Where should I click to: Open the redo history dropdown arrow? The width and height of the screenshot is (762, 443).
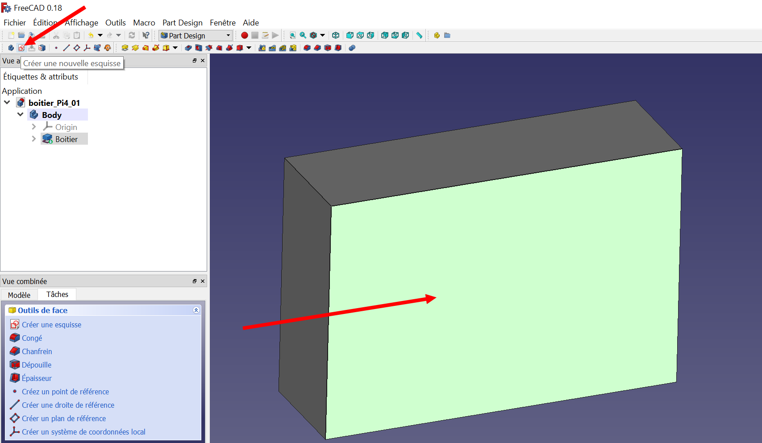click(x=118, y=35)
